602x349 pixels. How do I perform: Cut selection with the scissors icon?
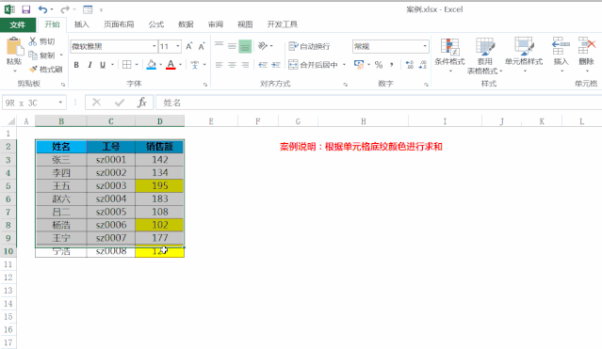point(33,41)
